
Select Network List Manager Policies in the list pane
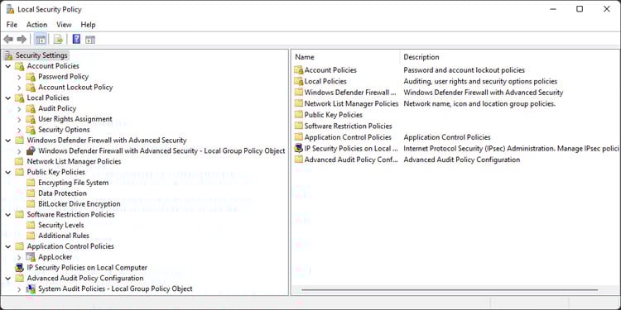click(351, 103)
